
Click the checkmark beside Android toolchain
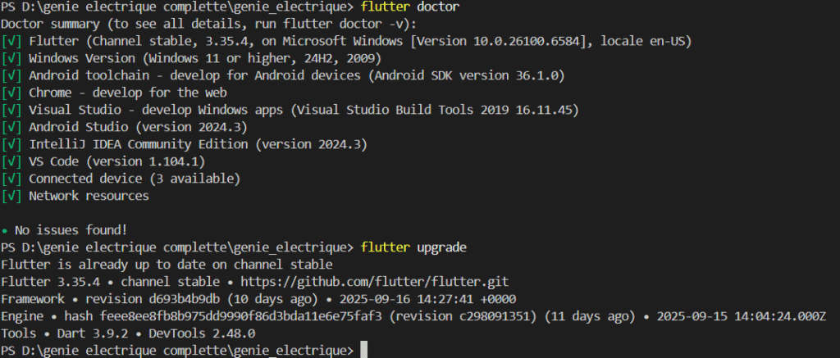click(x=11, y=75)
